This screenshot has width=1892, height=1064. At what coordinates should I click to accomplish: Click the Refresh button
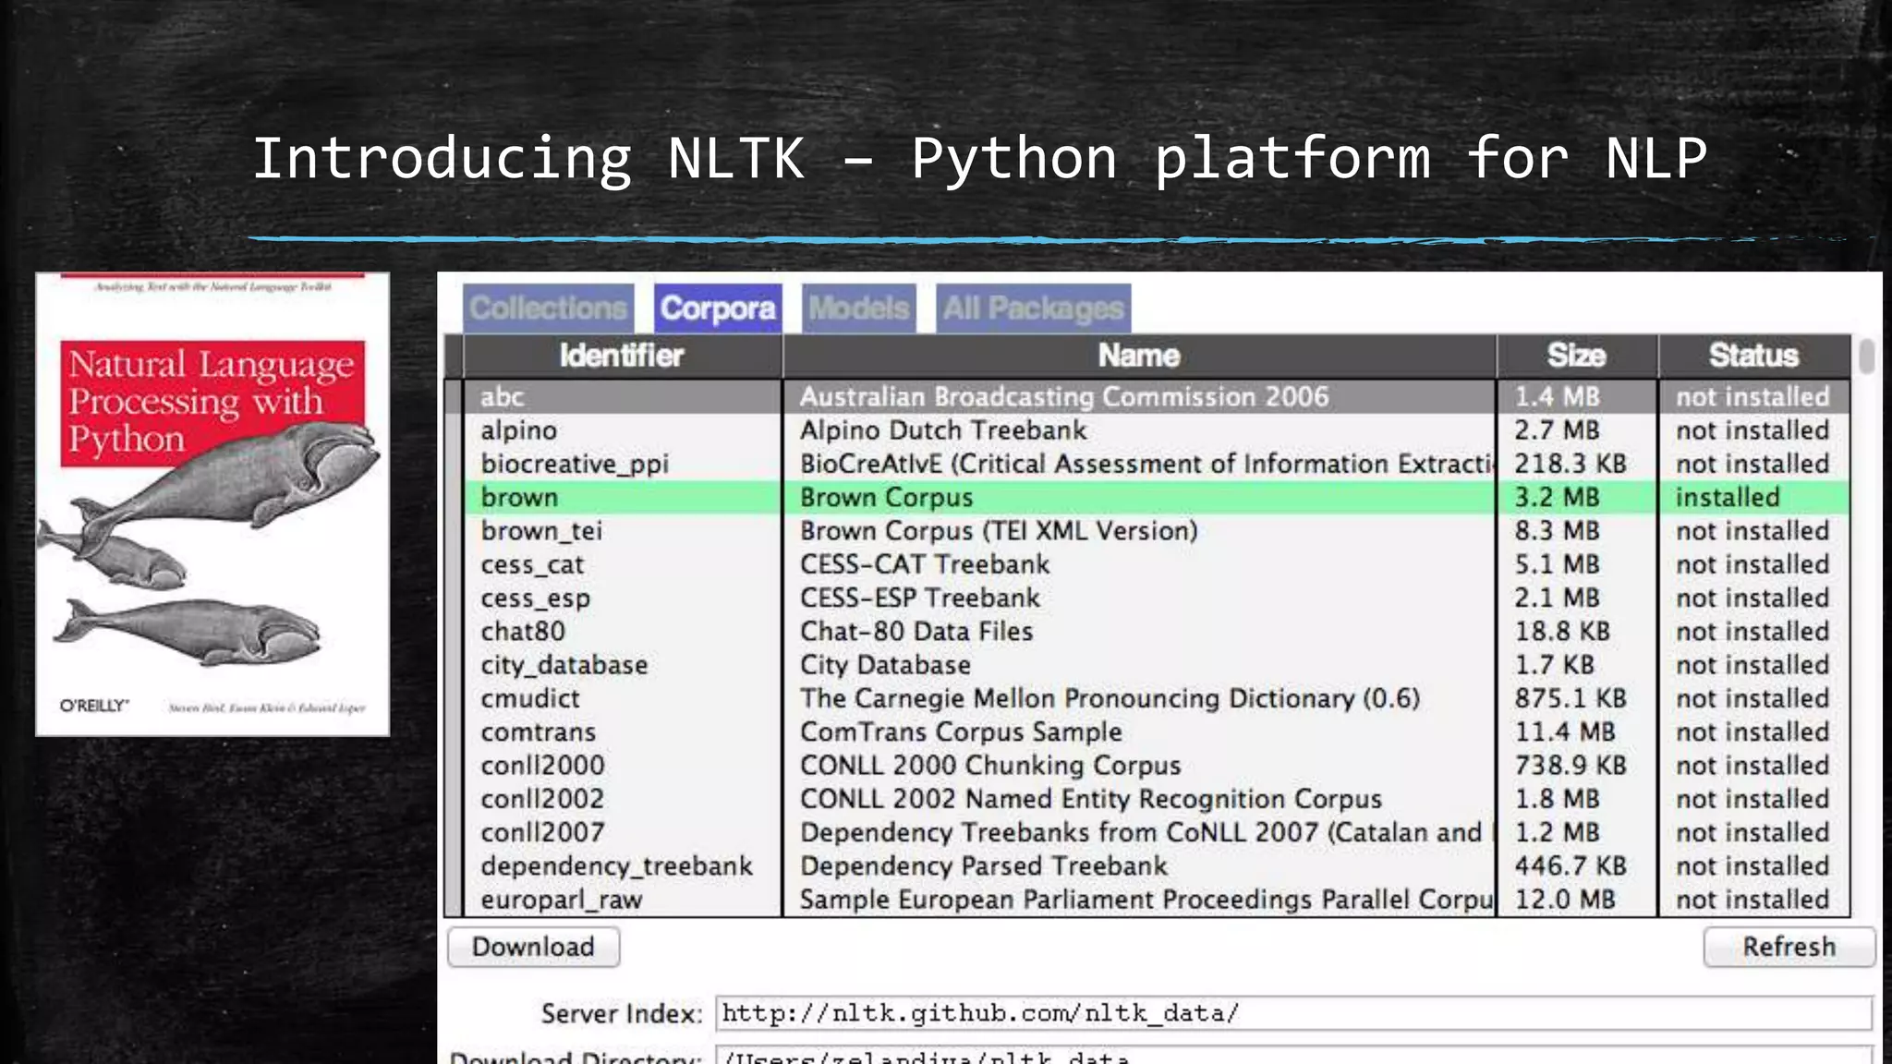click(1789, 947)
